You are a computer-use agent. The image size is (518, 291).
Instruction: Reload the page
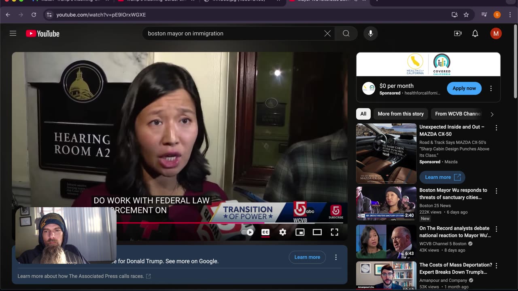[x=34, y=15]
